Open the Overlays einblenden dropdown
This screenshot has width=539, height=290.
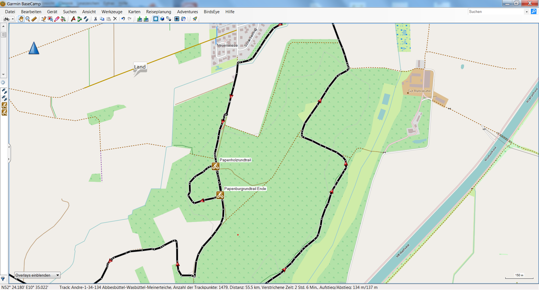tap(37, 275)
